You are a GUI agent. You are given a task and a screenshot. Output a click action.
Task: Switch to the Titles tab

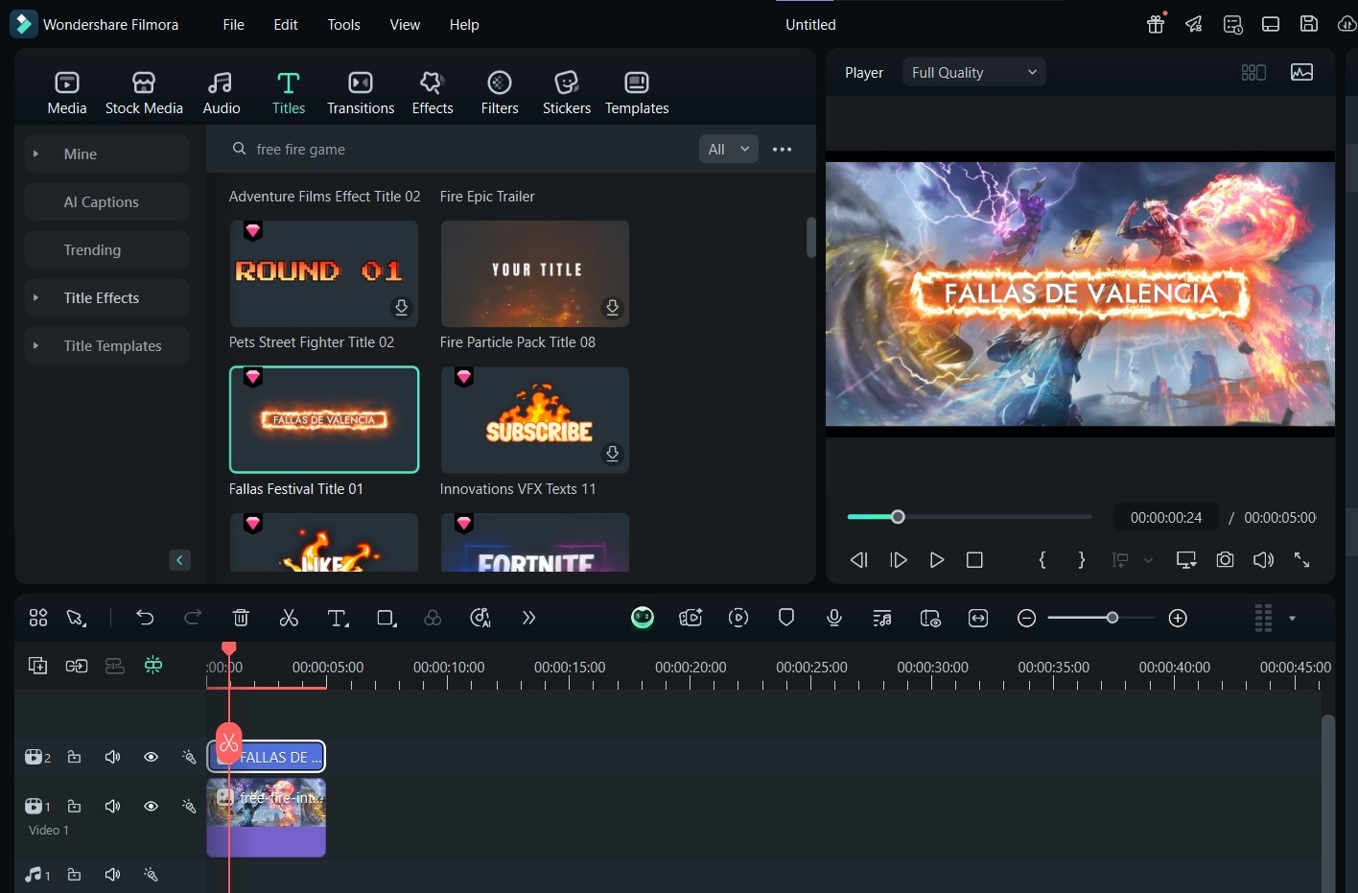(x=289, y=94)
